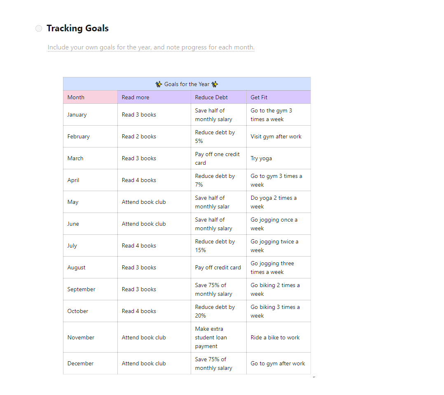Click the right sparkle emoji in table header

[215, 84]
